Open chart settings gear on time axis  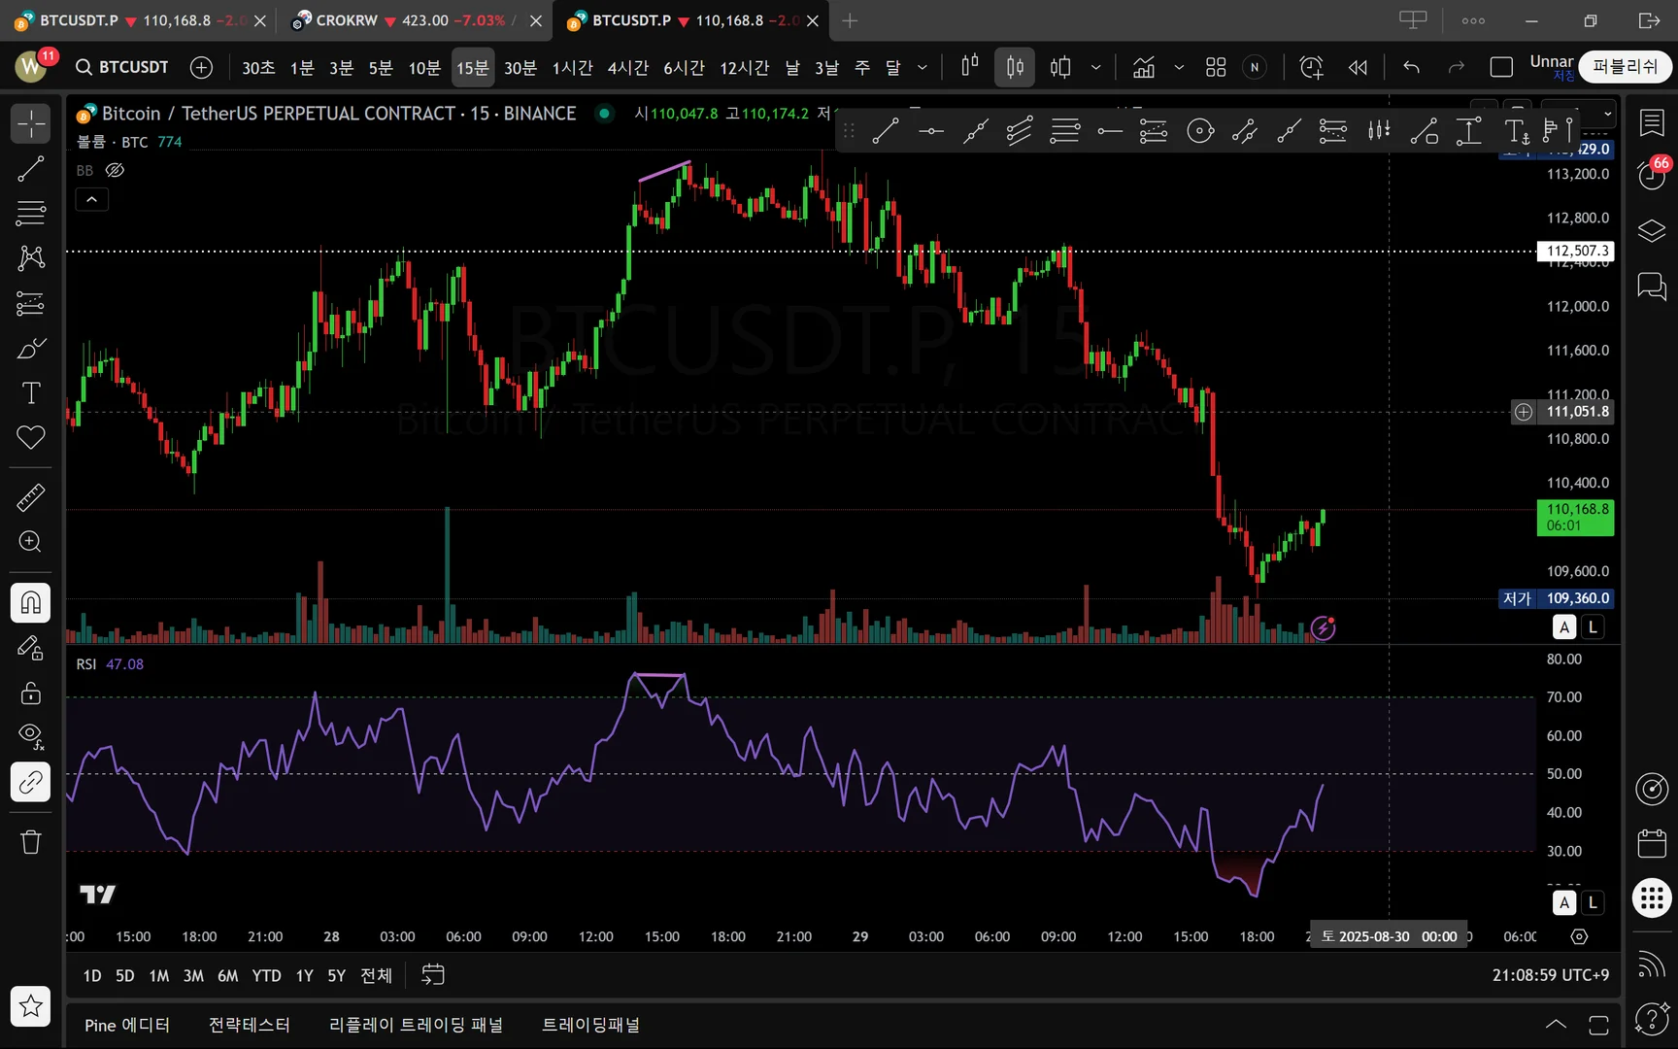click(x=1580, y=936)
